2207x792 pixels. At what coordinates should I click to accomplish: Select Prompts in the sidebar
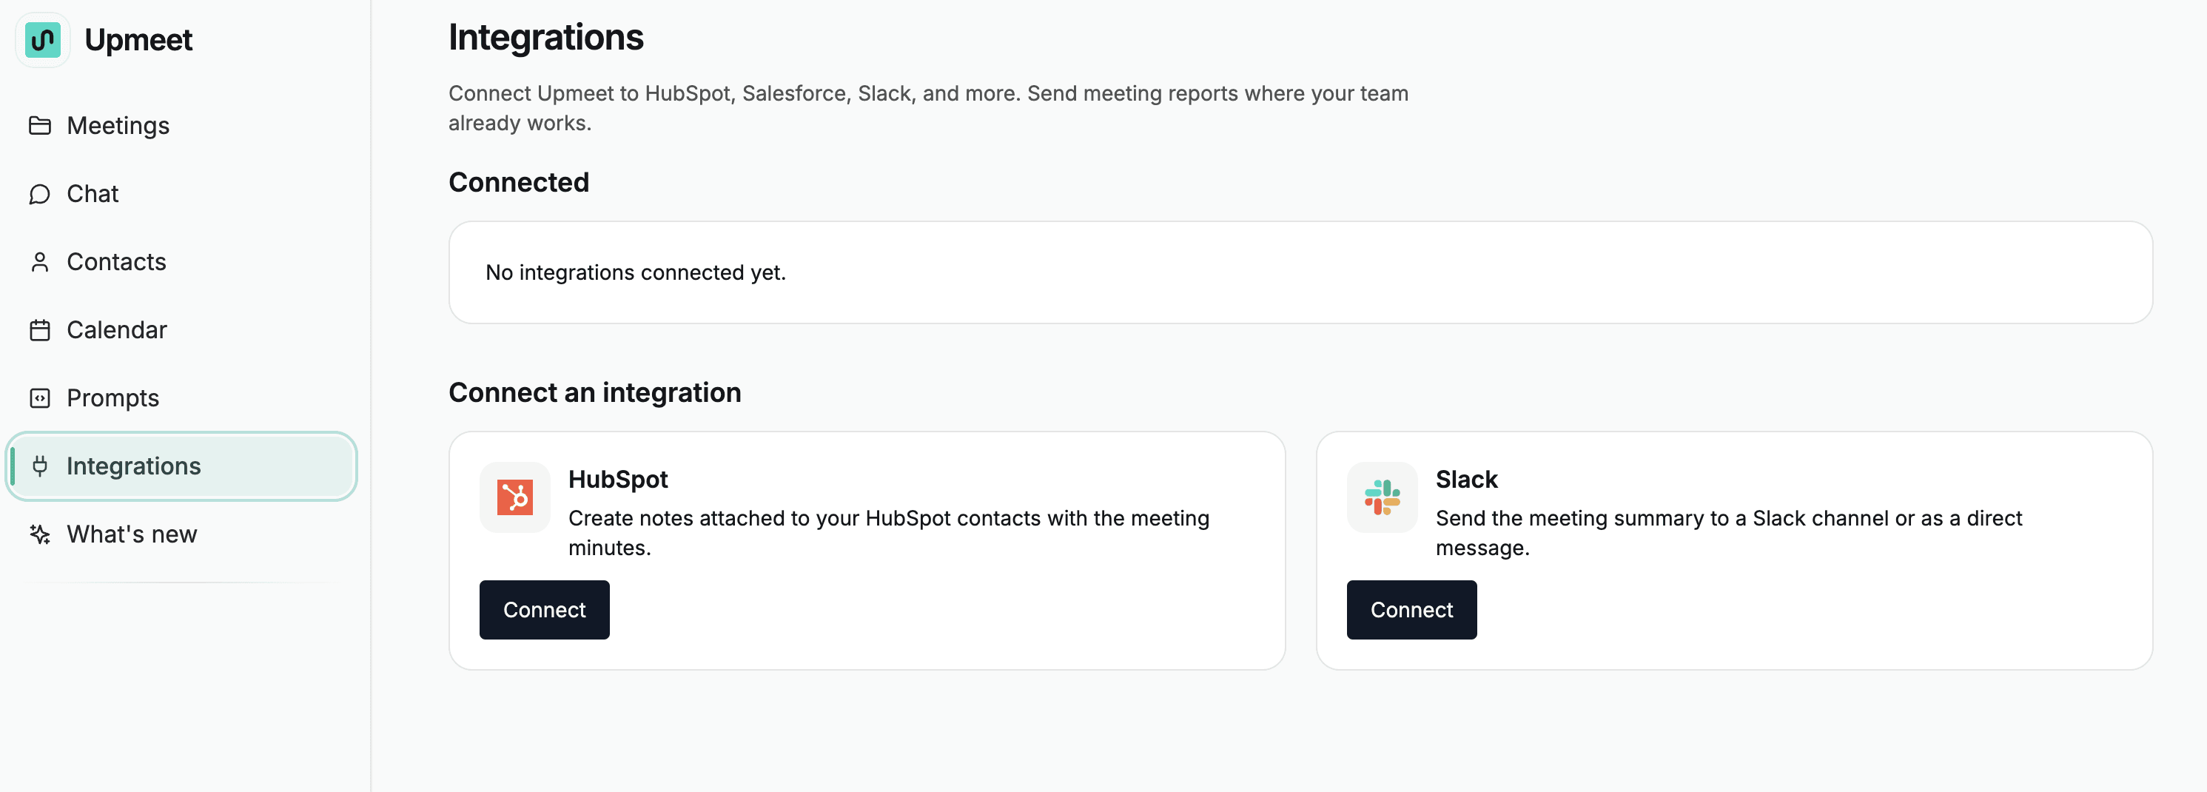[113, 398]
